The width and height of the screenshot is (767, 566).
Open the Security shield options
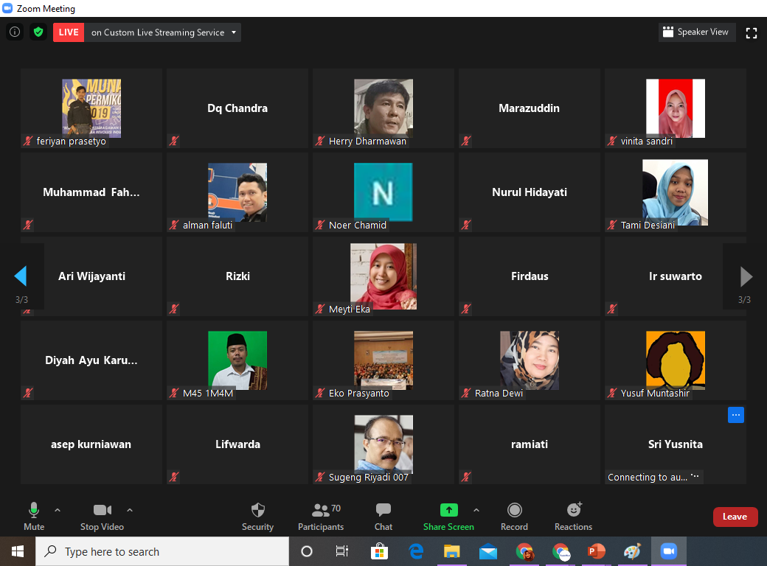[257, 516]
